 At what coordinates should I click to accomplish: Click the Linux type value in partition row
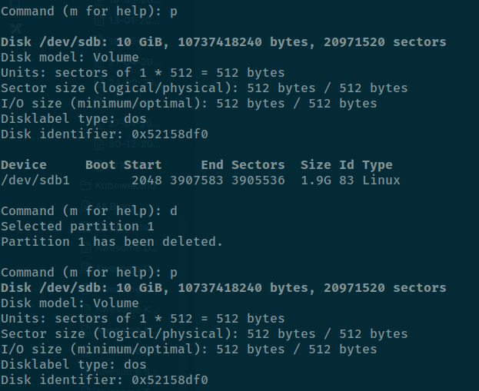point(381,180)
